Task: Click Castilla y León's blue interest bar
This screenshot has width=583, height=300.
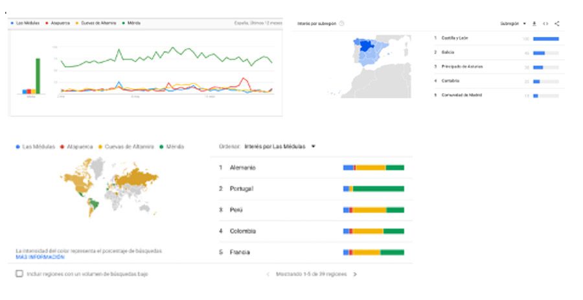Action: pos(545,38)
